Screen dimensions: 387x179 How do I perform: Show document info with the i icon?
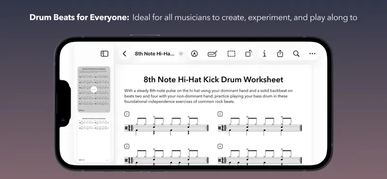click(264, 54)
